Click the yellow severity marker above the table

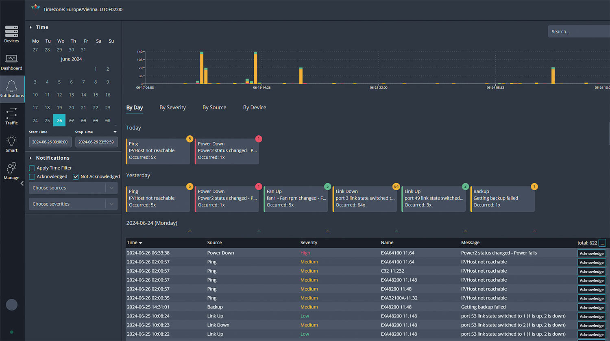pos(190,230)
